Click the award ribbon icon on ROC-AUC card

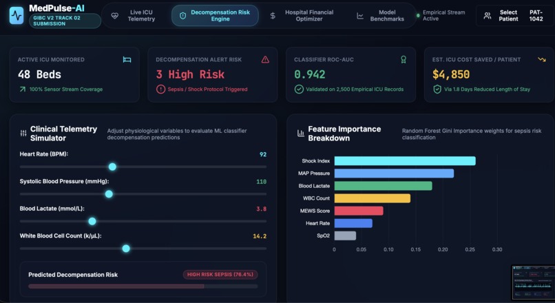point(403,59)
